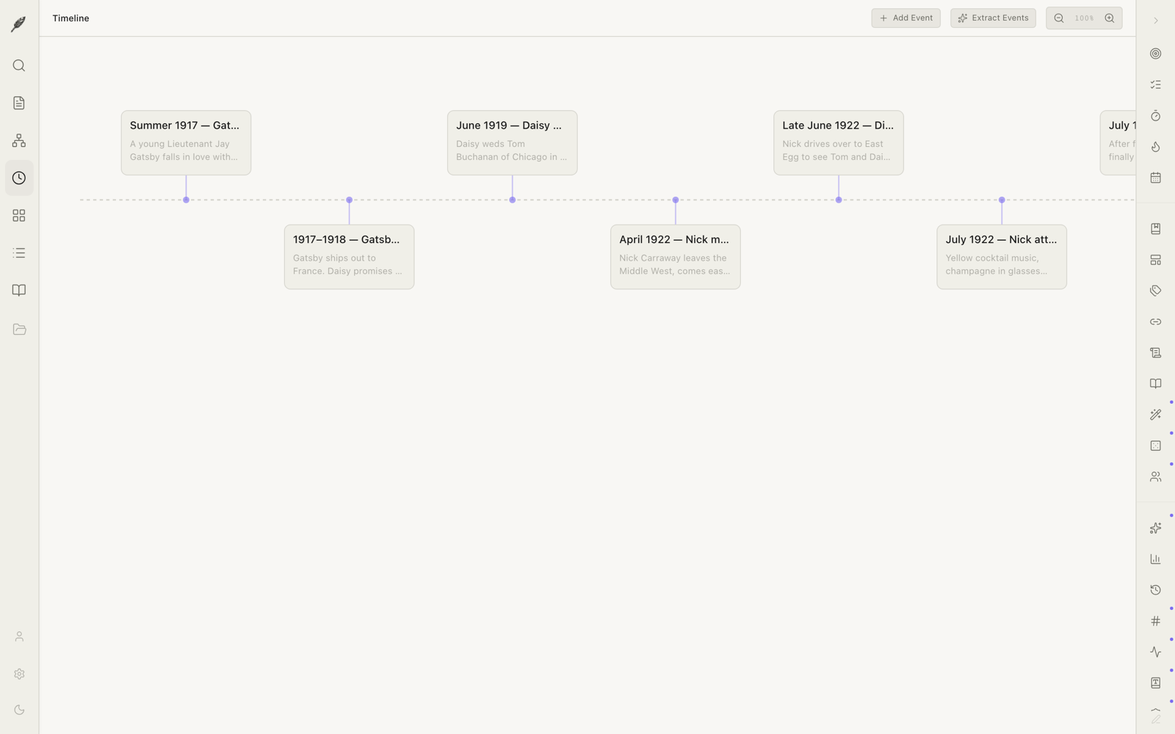Zoom in the timeline
Viewport: 1175px width, 734px height.
pos(1110,18)
